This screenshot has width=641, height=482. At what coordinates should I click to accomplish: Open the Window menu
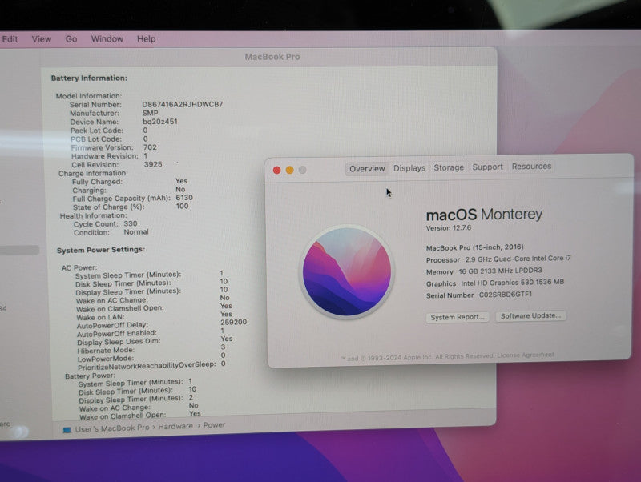[x=107, y=38]
